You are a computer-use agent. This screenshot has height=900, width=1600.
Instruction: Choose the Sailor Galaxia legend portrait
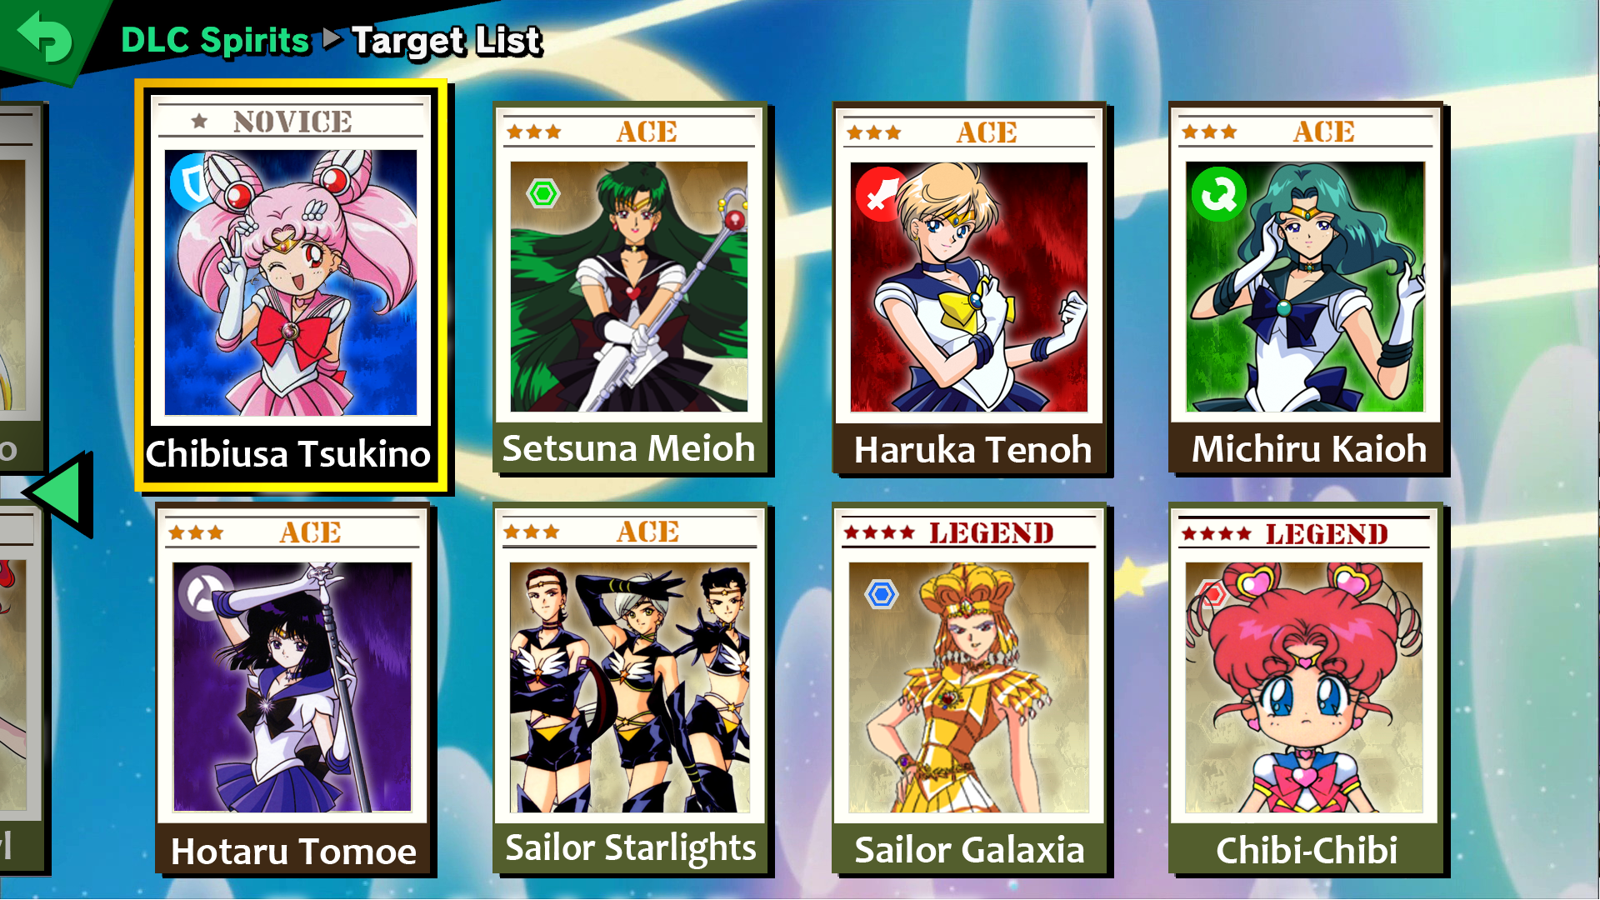(968, 687)
